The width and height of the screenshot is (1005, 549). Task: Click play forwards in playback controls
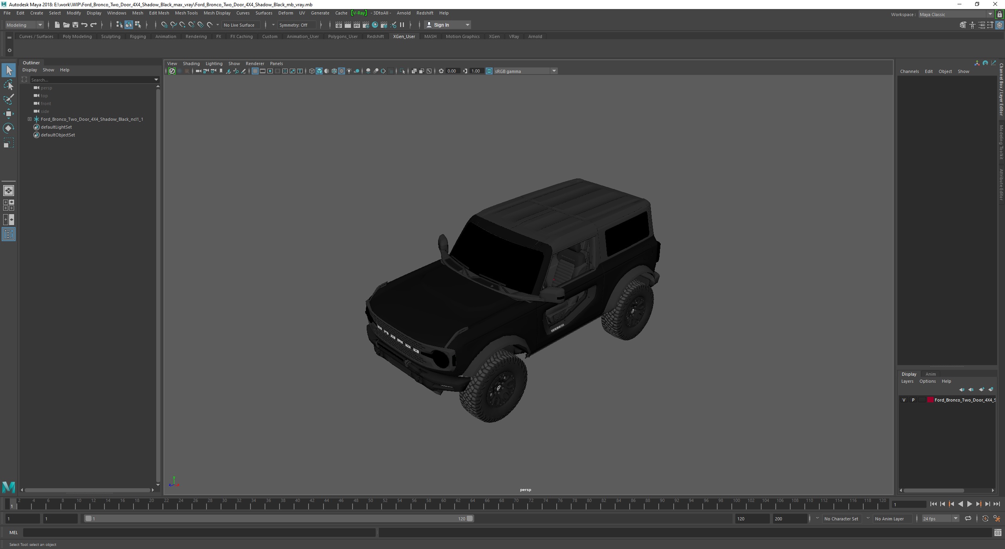click(969, 504)
